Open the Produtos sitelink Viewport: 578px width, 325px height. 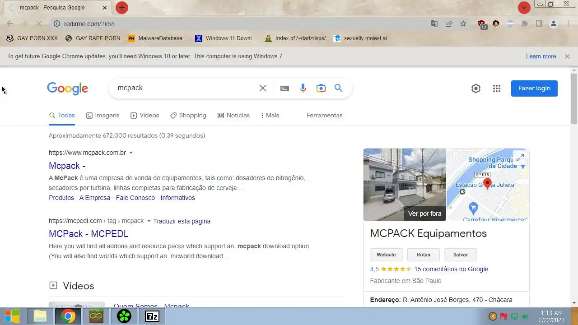point(61,198)
